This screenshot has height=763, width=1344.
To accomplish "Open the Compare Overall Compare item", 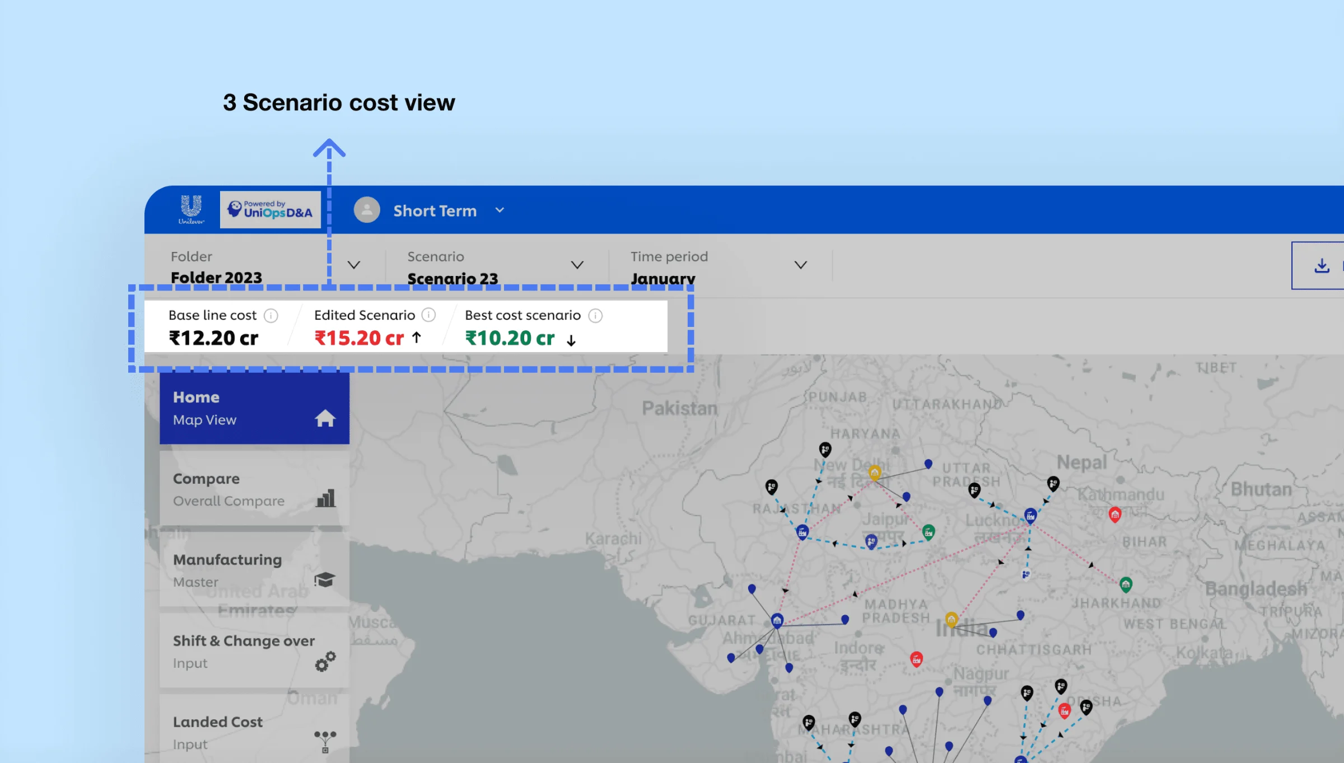I will tap(254, 489).
